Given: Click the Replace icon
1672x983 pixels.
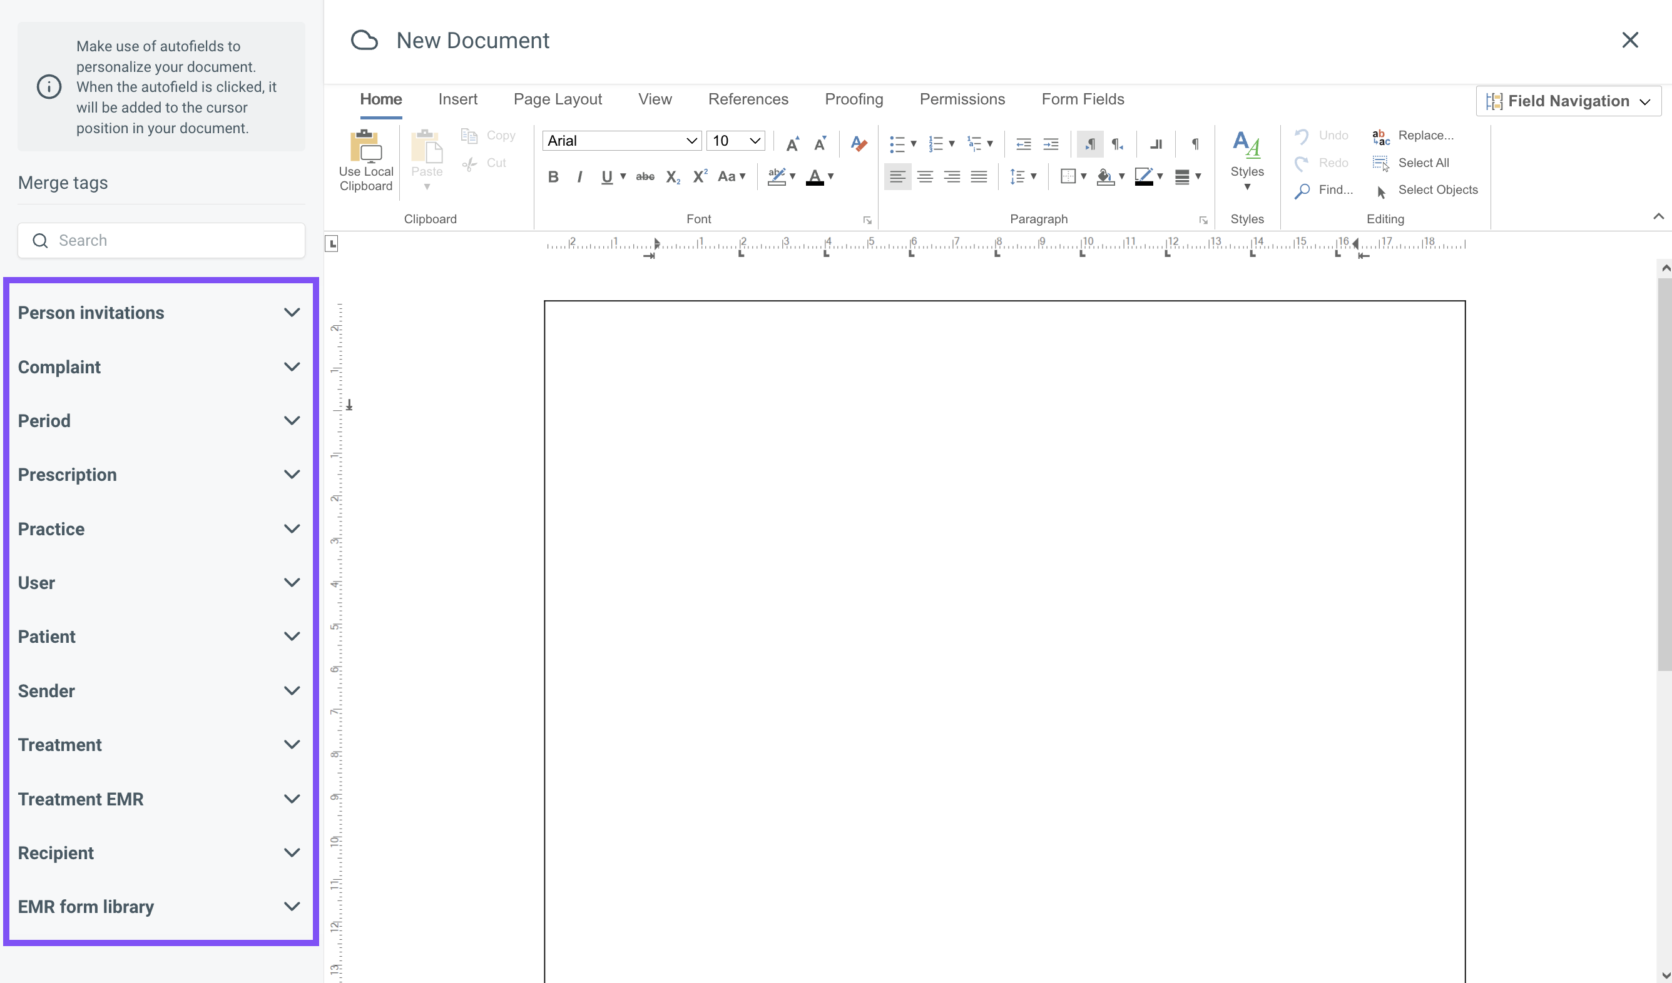Looking at the screenshot, I should 1381,137.
